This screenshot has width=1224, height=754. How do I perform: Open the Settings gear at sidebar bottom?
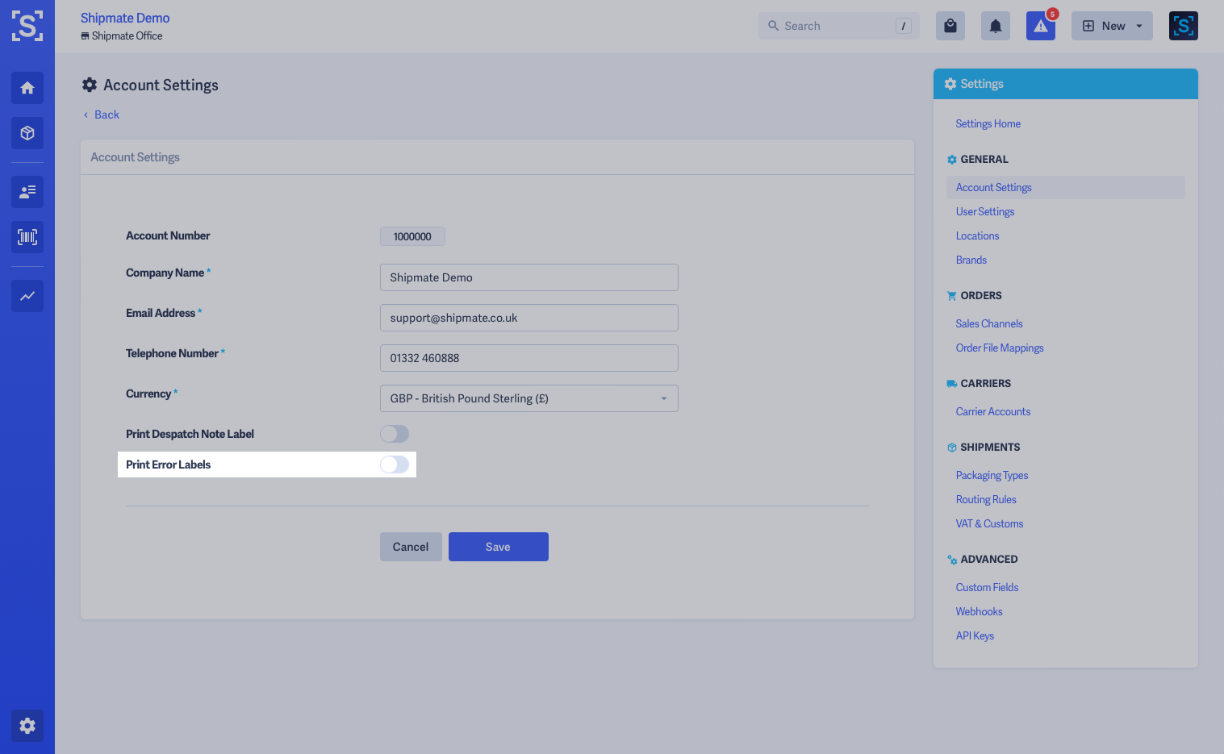click(27, 726)
